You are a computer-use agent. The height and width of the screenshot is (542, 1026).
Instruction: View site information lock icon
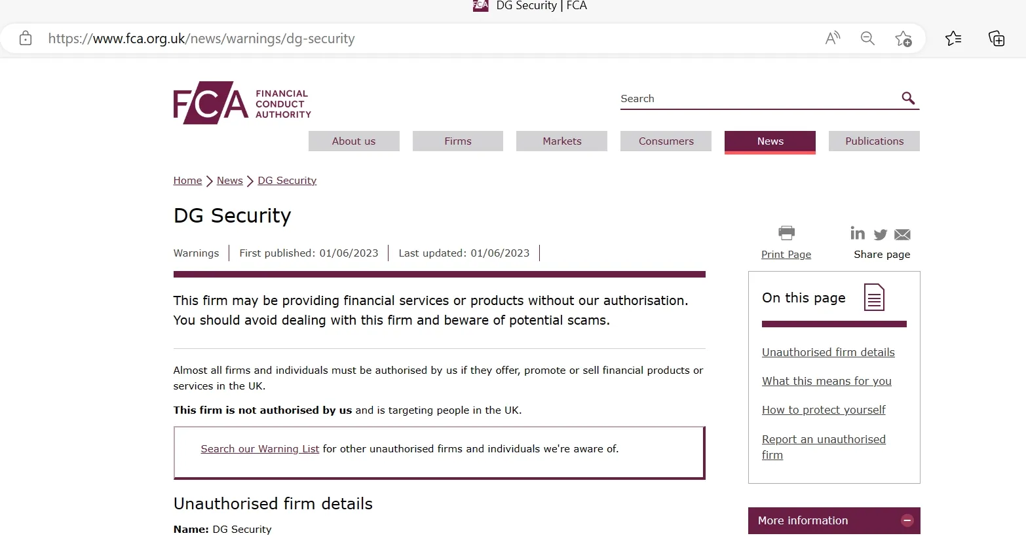[x=26, y=38]
